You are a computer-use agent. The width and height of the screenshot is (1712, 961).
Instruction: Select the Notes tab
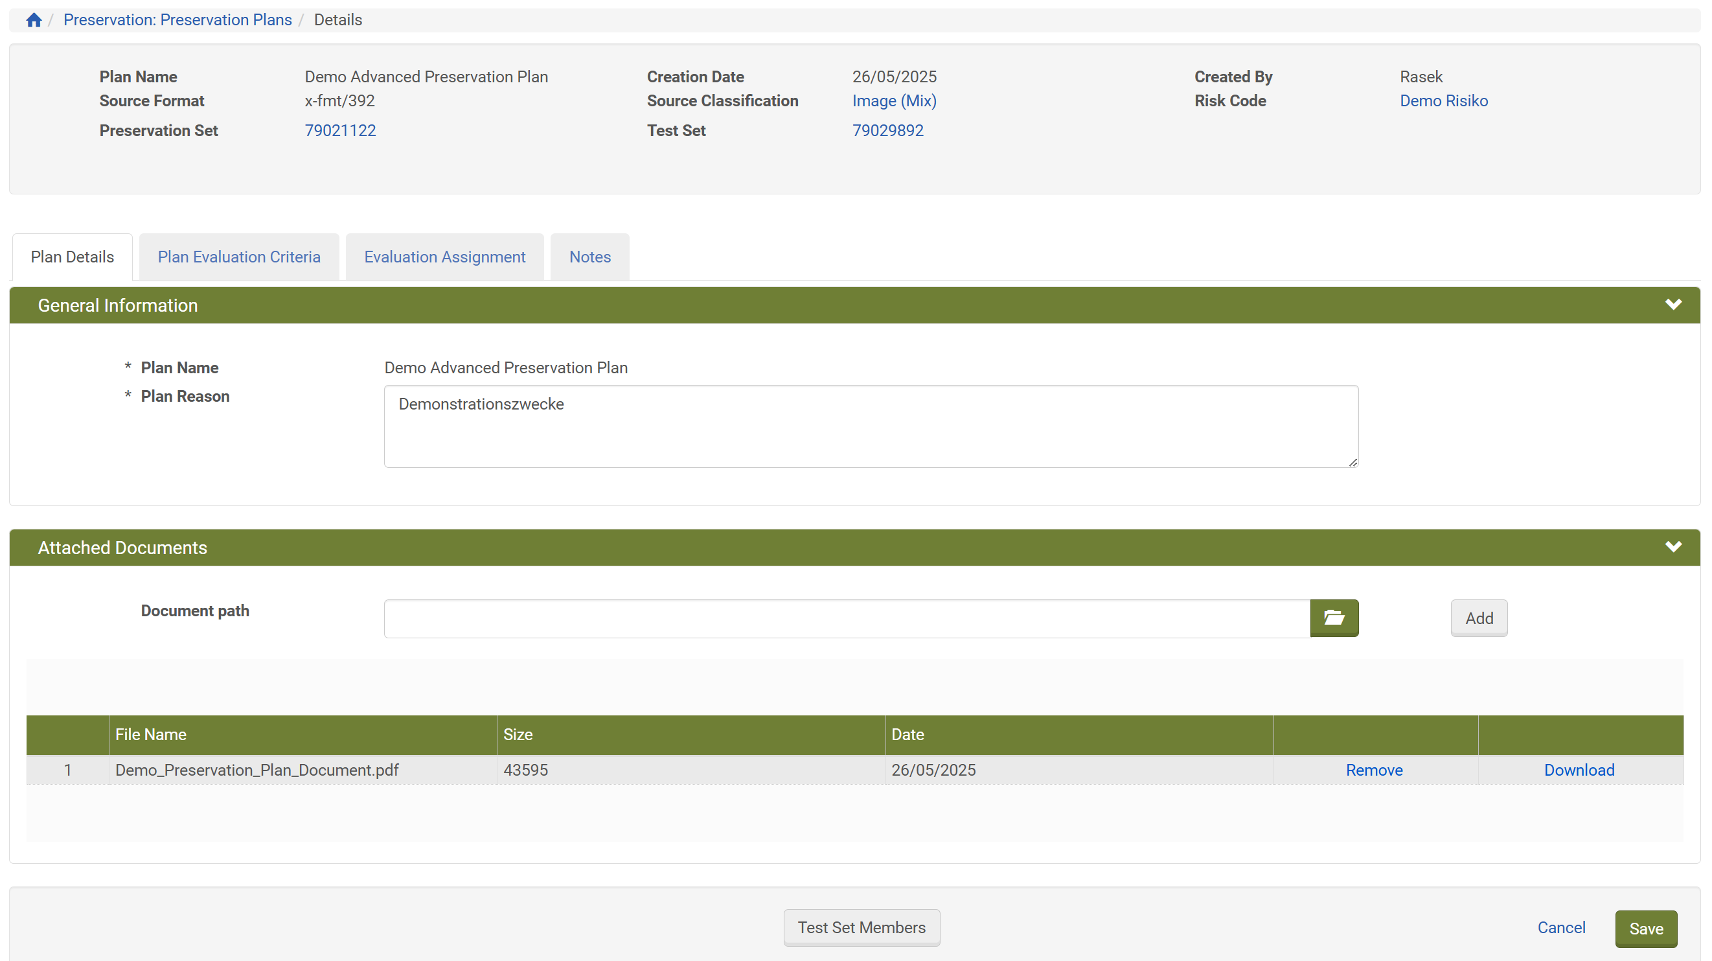(x=589, y=257)
